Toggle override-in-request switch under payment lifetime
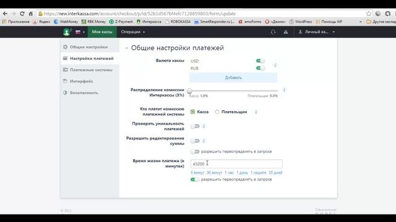This screenshot has height=222, width=396. tap(195, 179)
